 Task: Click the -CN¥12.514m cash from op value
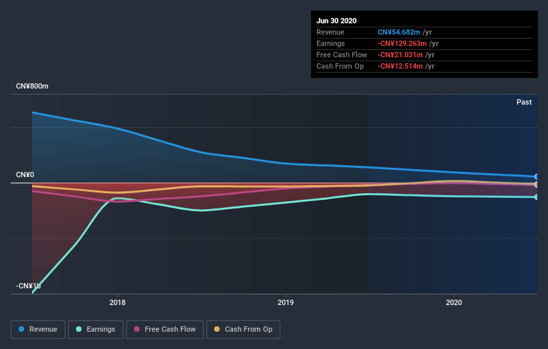pos(400,66)
